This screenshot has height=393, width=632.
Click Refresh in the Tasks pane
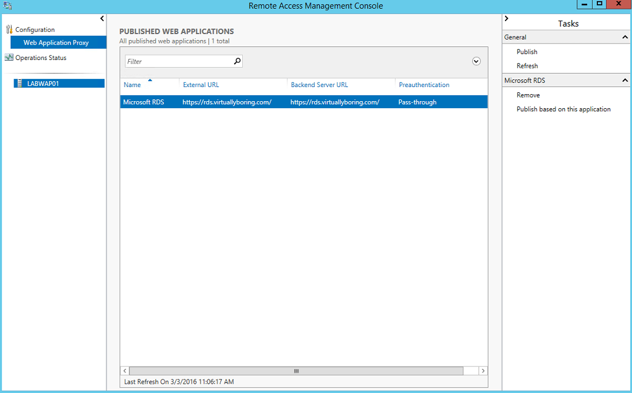click(527, 66)
